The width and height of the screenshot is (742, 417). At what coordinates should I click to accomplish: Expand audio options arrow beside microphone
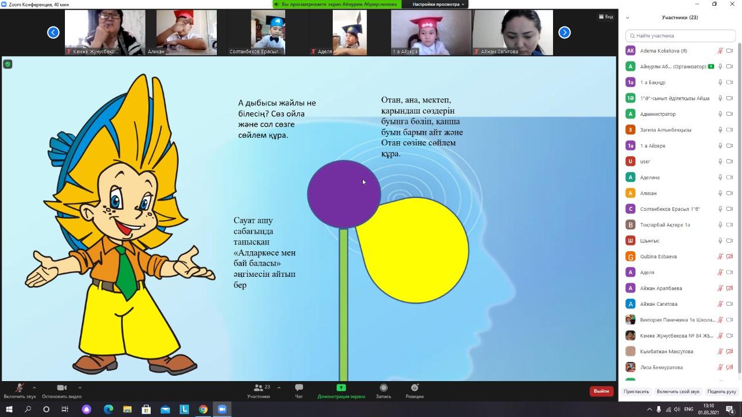[x=34, y=387]
